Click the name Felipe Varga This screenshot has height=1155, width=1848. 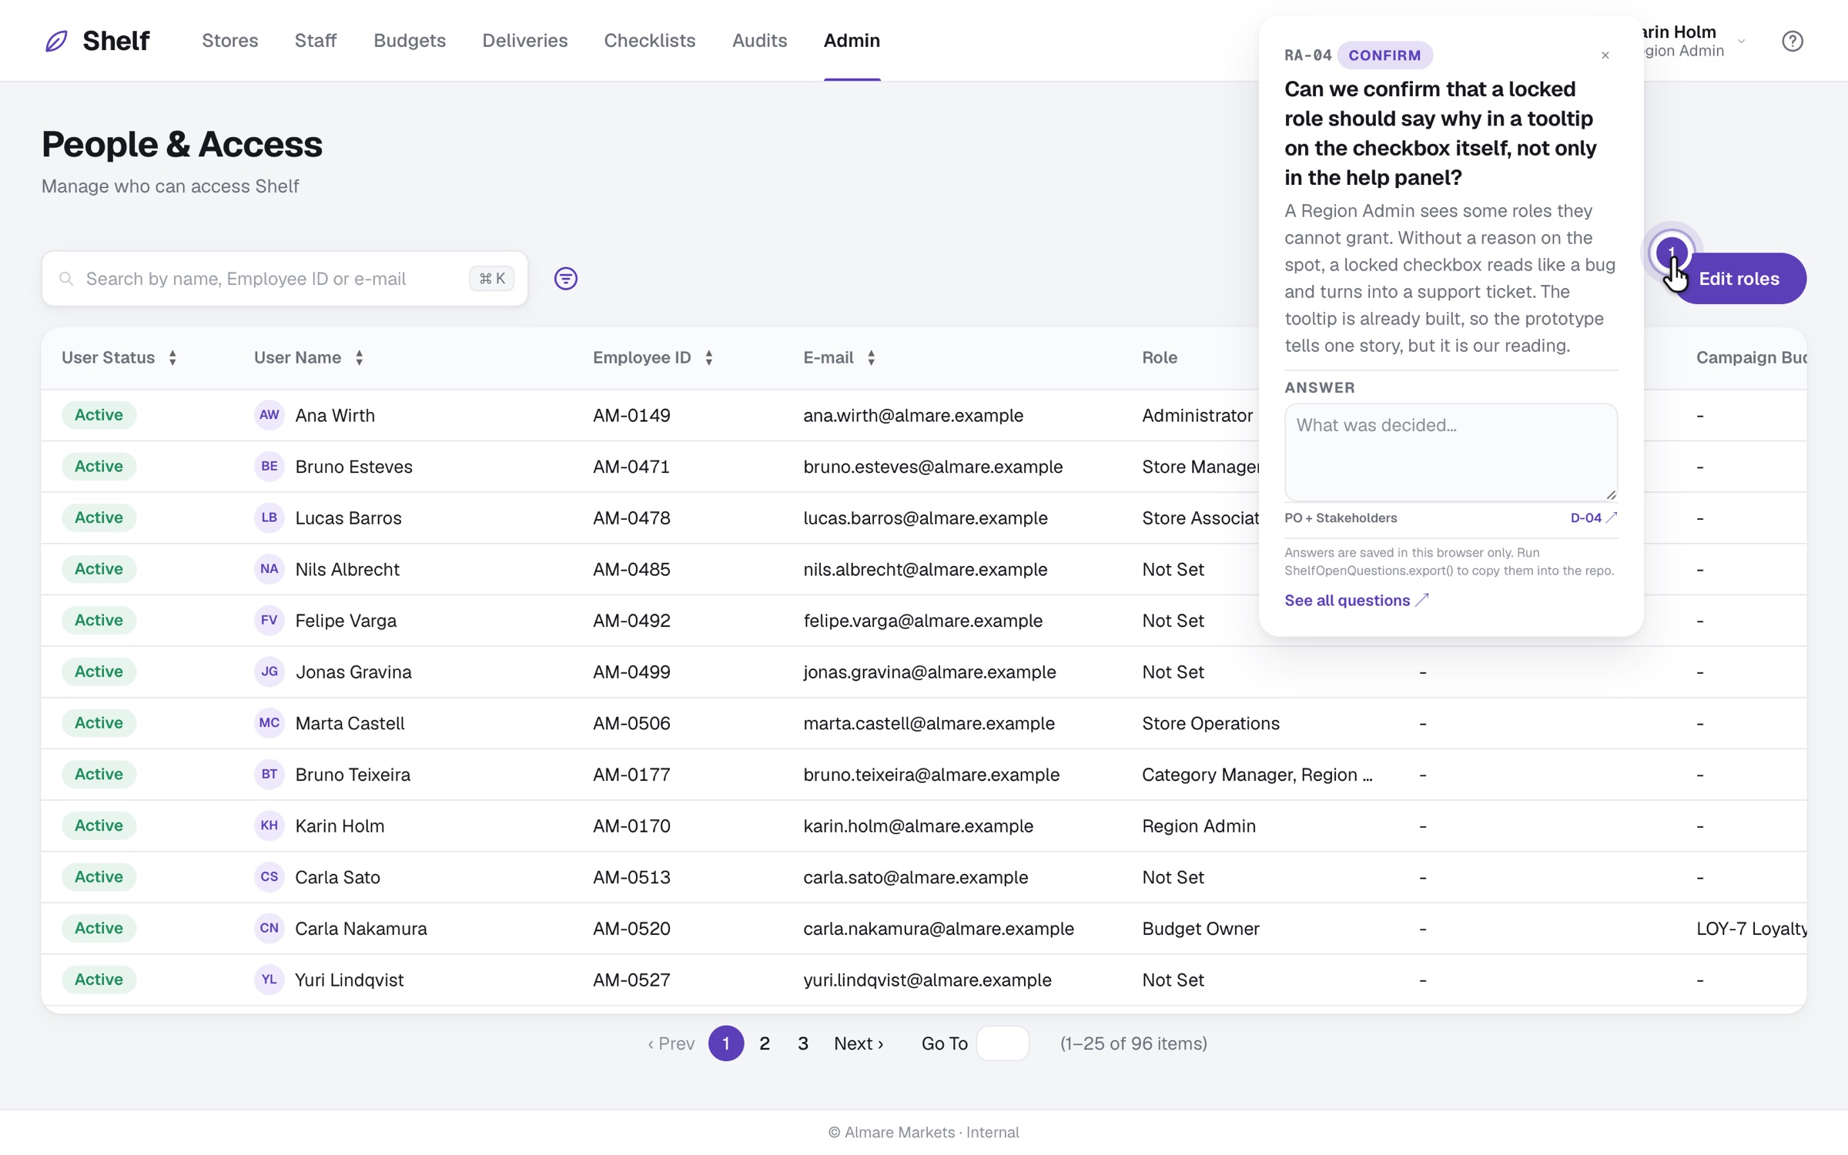point(346,621)
